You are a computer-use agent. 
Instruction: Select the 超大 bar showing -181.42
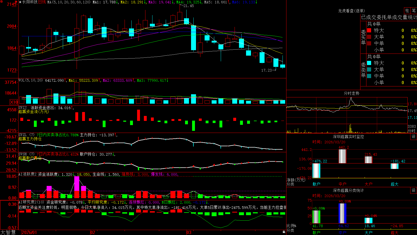395,166
